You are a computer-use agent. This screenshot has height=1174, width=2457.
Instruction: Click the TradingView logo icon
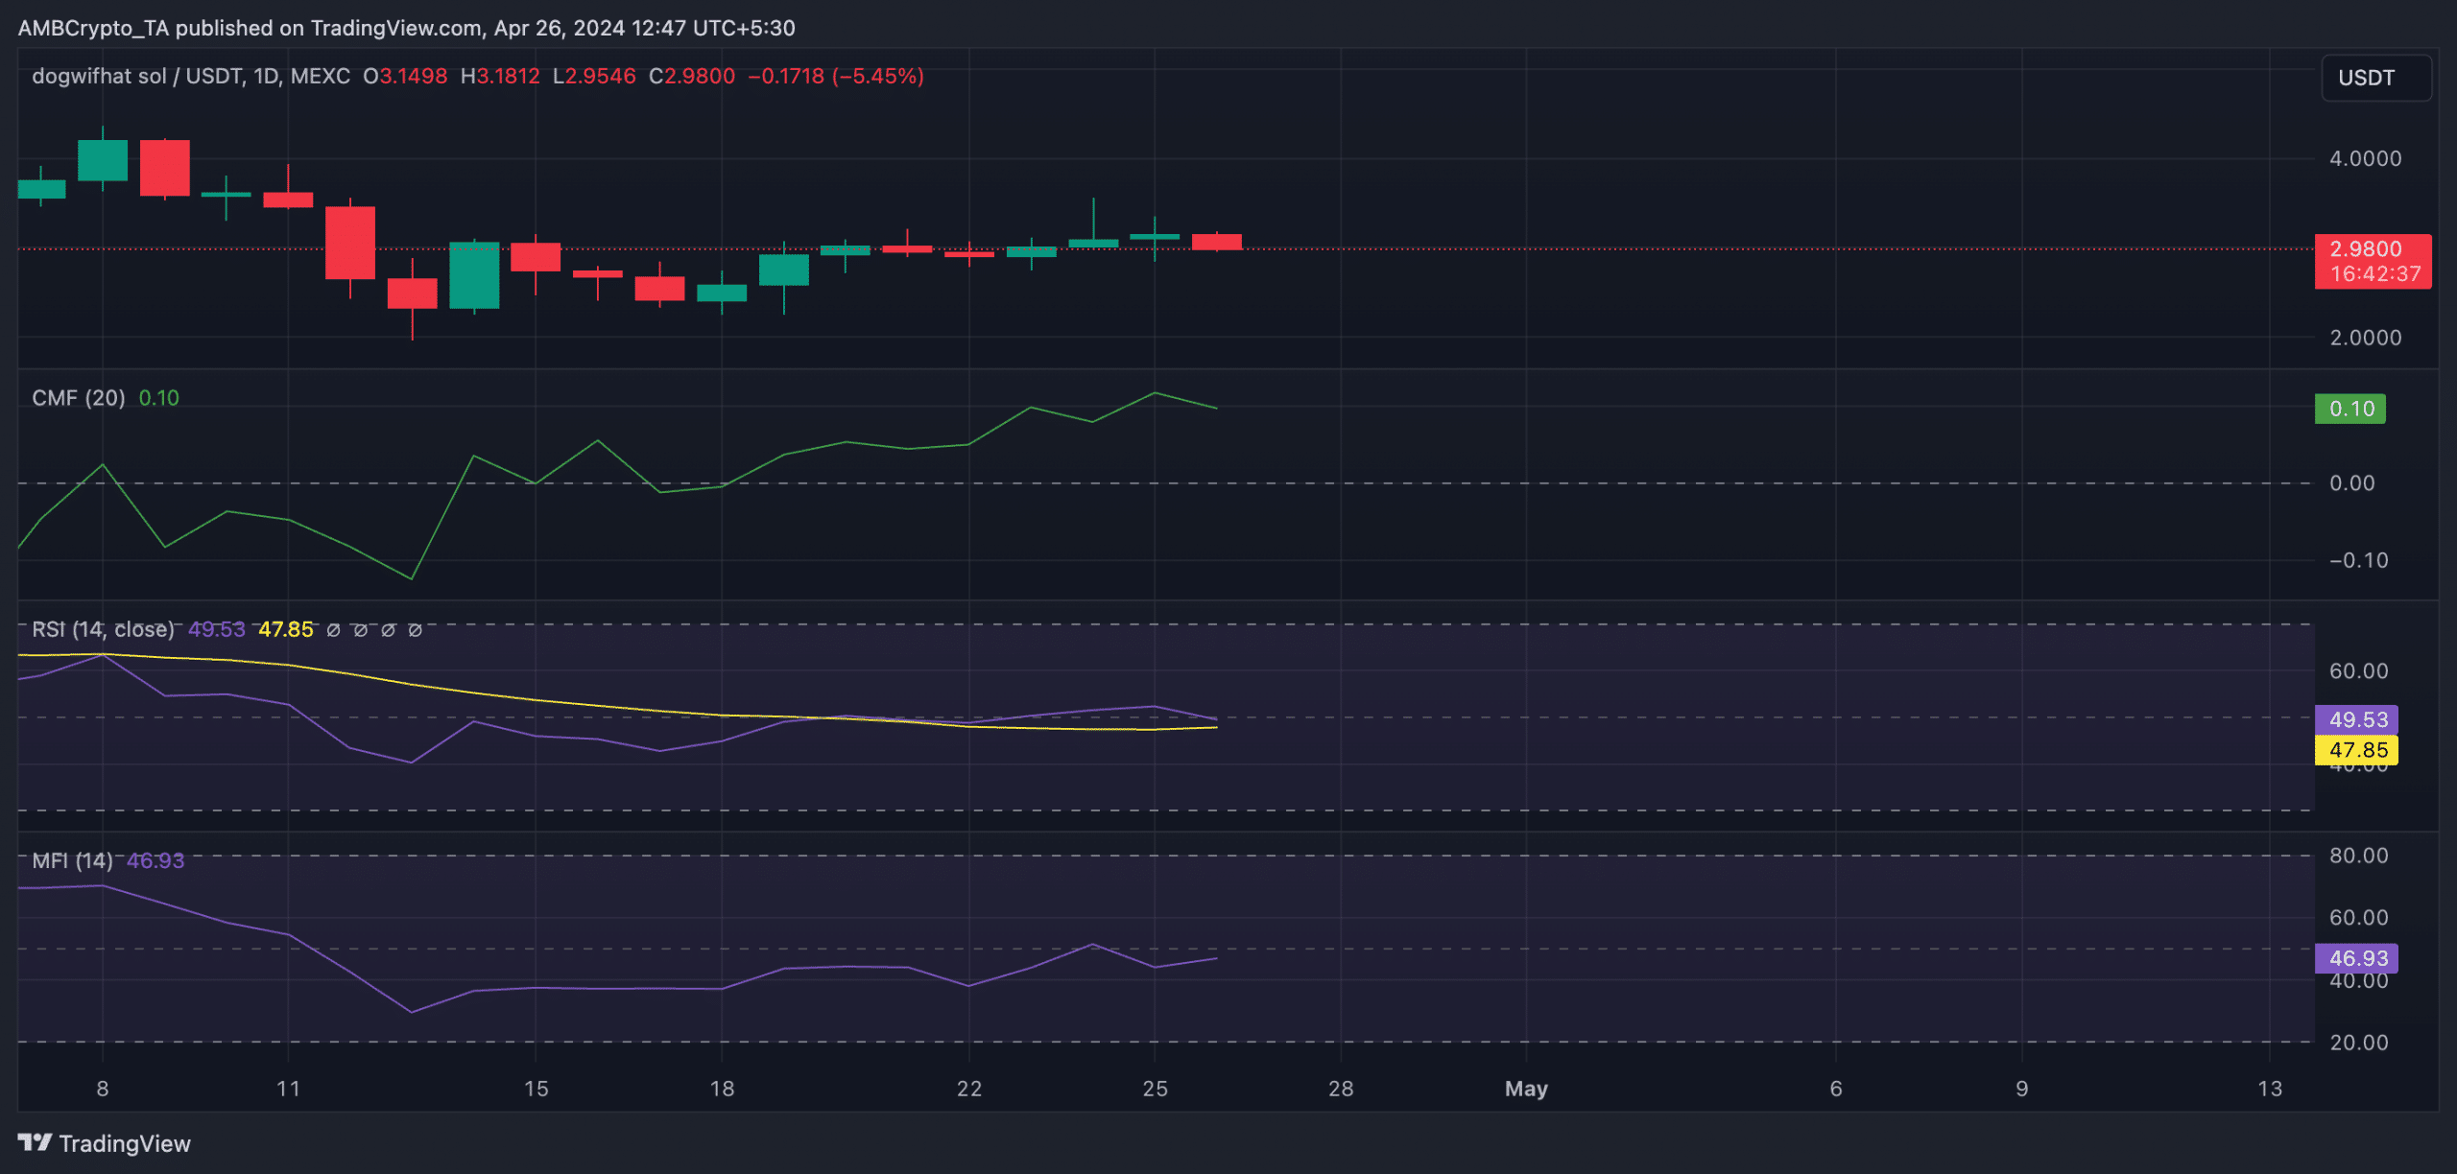tap(35, 1142)
